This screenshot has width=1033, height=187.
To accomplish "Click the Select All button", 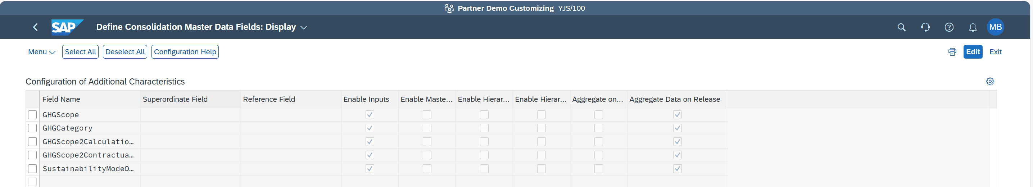I will pyautogui.click(x=80, y=52).
